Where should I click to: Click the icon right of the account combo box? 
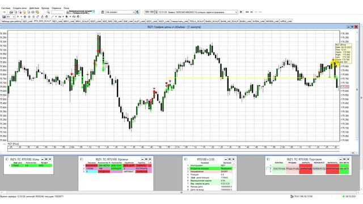click(x=137, y=12)
